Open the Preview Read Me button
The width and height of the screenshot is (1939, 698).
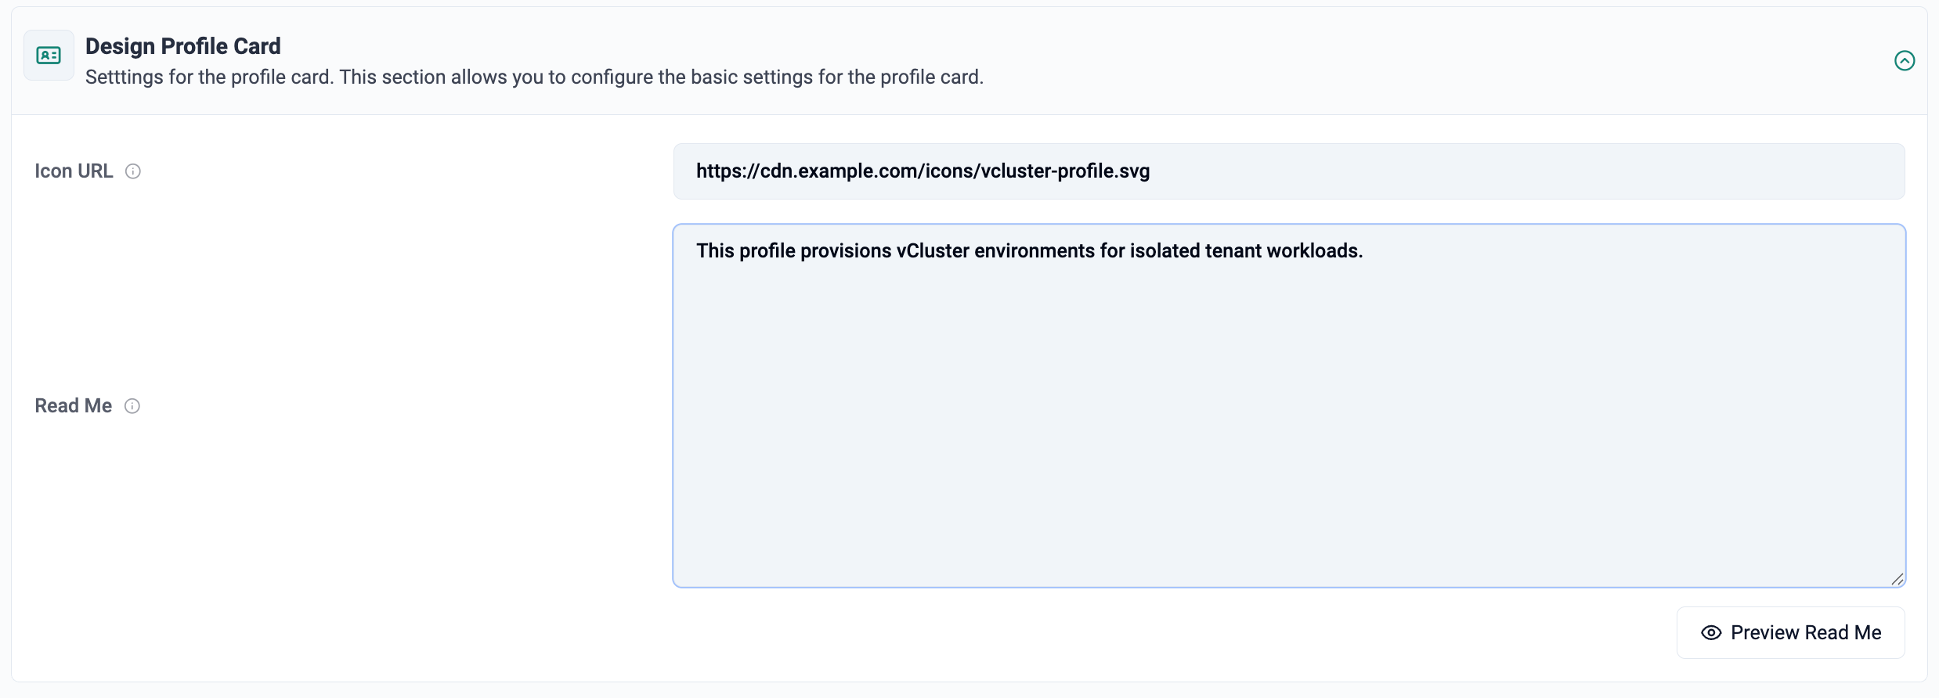1791,632
